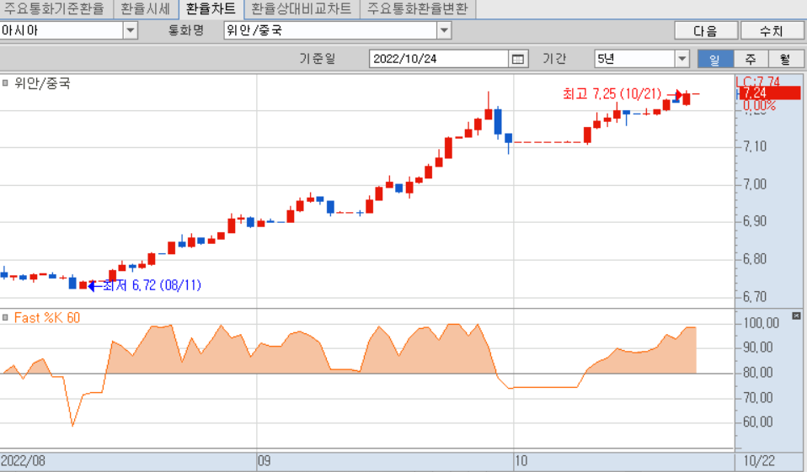Open the 주요통화기준환율 tab

pos(54,8)
